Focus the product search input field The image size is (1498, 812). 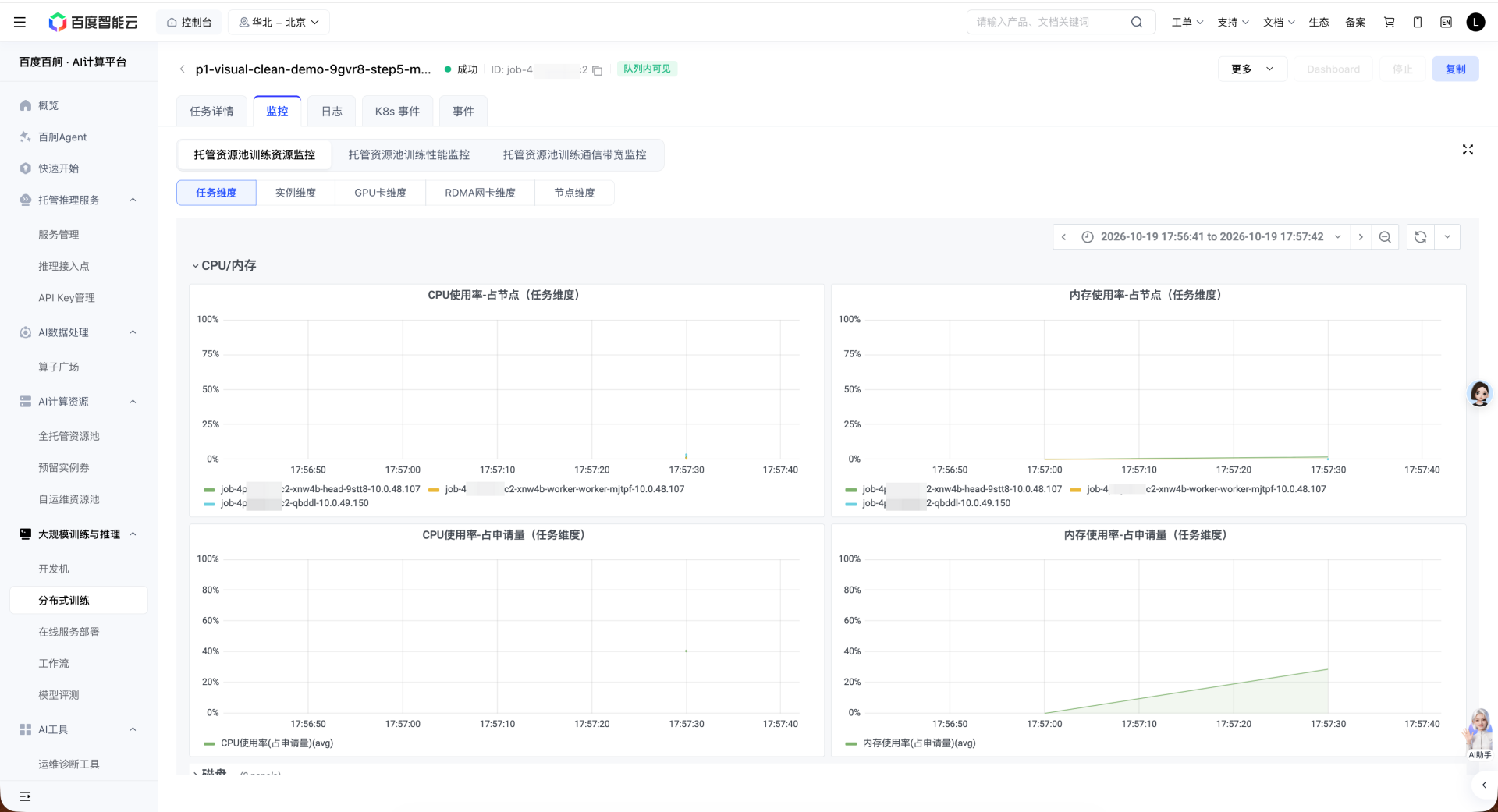[1049, 23]
